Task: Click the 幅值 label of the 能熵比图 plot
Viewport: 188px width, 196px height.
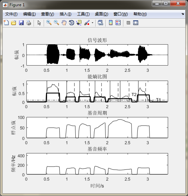Action: coord(14,91)
